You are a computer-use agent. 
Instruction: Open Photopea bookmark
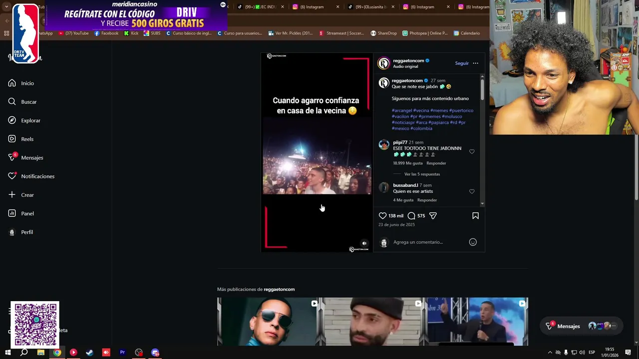[x=424, y=33]
